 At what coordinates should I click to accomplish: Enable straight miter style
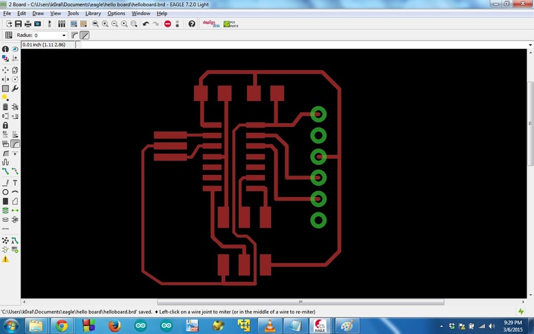click(85, 35)
